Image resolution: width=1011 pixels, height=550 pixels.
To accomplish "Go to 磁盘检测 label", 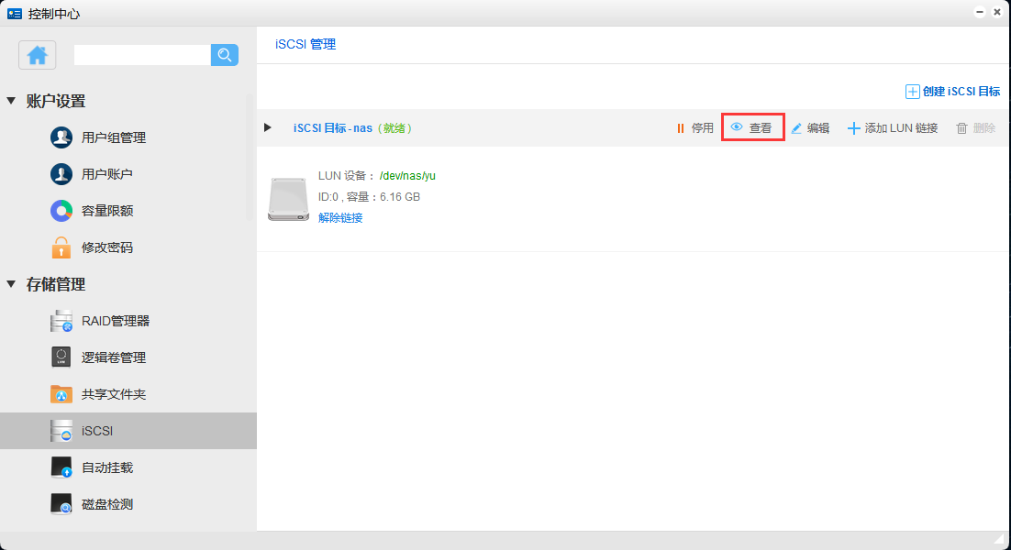I will click(107, 504).
